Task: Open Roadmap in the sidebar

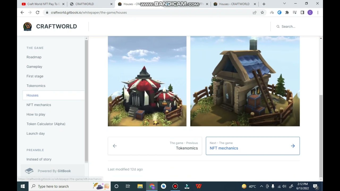Action: 34,57
